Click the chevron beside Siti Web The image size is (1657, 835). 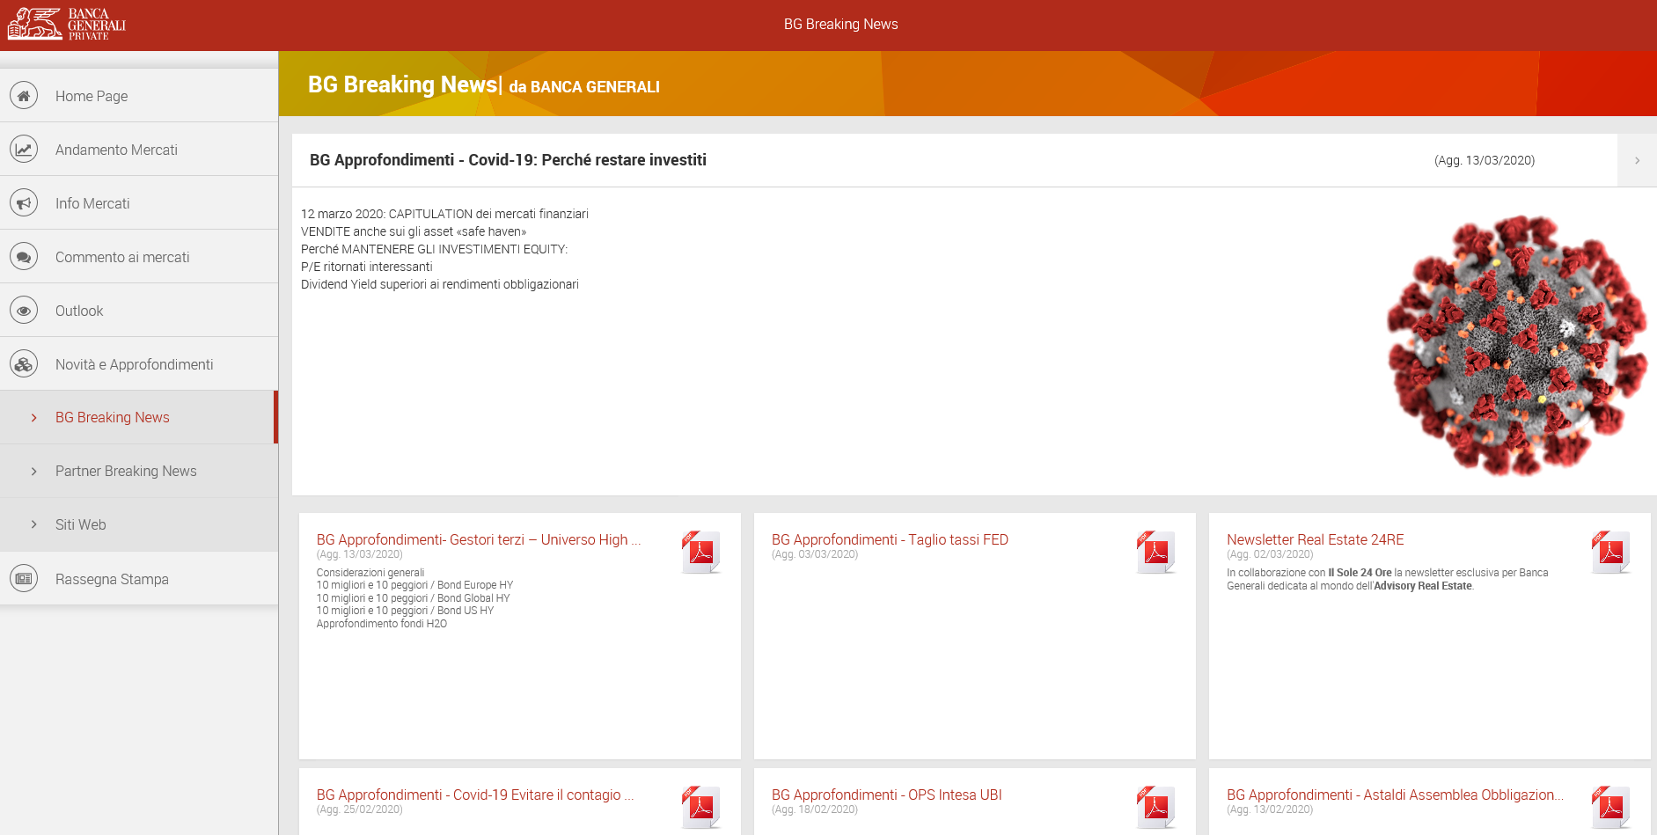pyautogui.click(x=33, y=525)
